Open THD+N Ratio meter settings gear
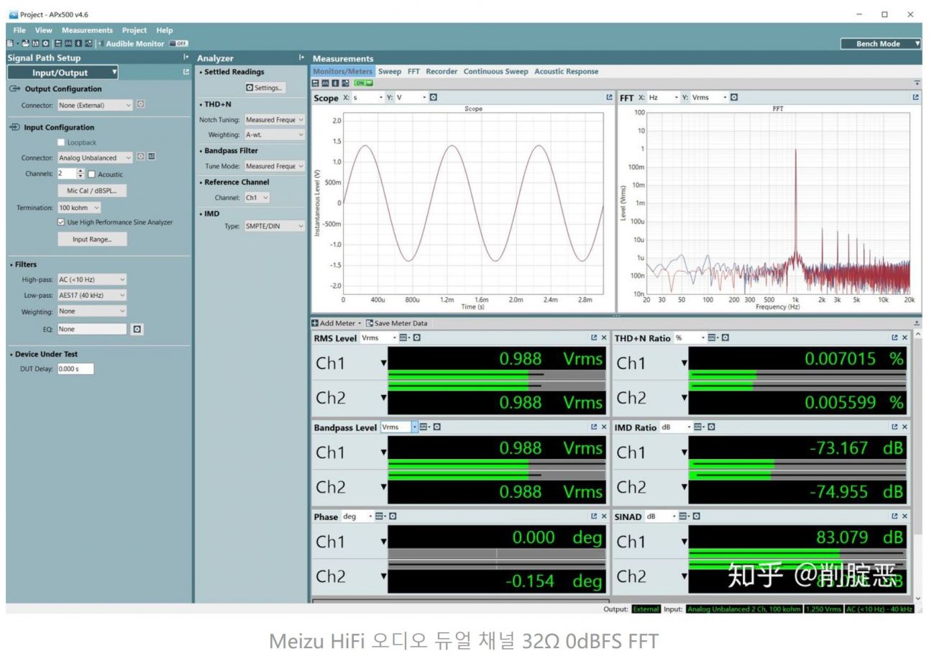 pyautogui.click(x=725, y=337)
